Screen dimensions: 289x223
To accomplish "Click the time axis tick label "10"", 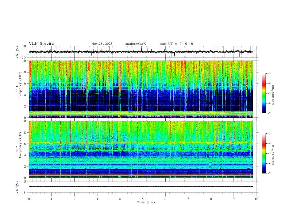I will tap(257, 199).
